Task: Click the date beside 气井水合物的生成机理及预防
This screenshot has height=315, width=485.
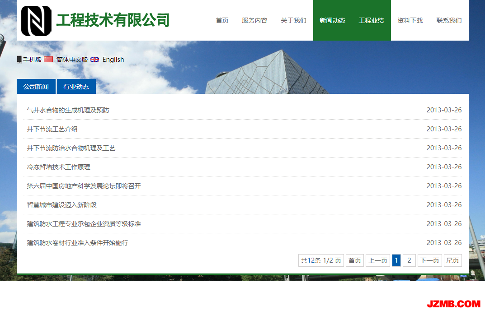Action: coord(444,110)
